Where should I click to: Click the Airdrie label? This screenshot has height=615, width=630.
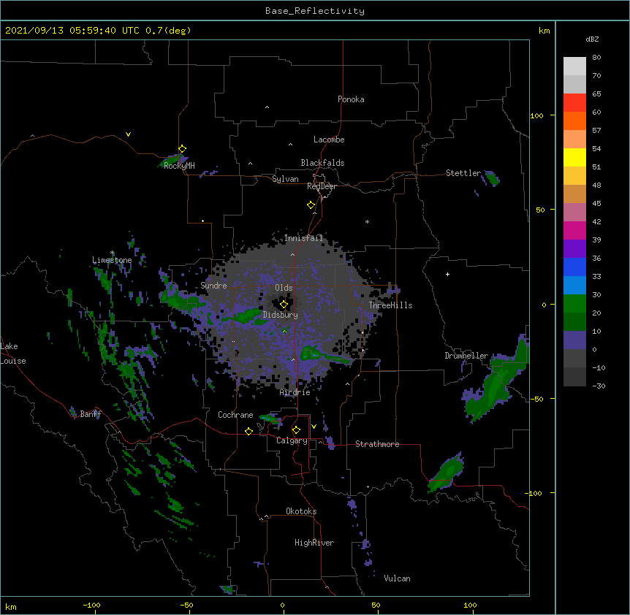(x=295, y=392)
